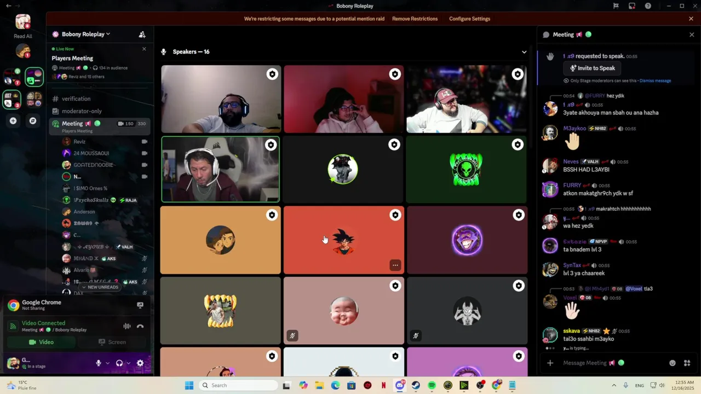
Task: Click the Windows Start button
Action: coord(189,385)
